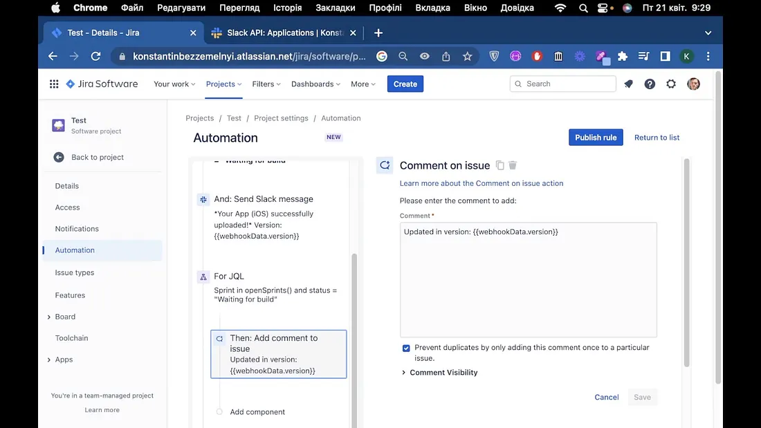Bookmark this page with the star icon
The width and height of the screenshot is (761, 428).
[468, 56]
